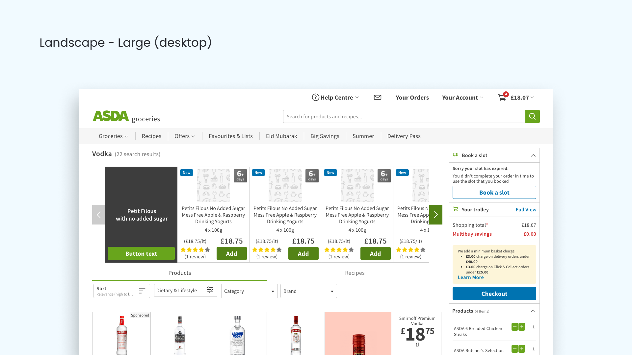Open Delivery Pass navigation item
This screenshot has width=632, height=355.
[x=404, y=136]
